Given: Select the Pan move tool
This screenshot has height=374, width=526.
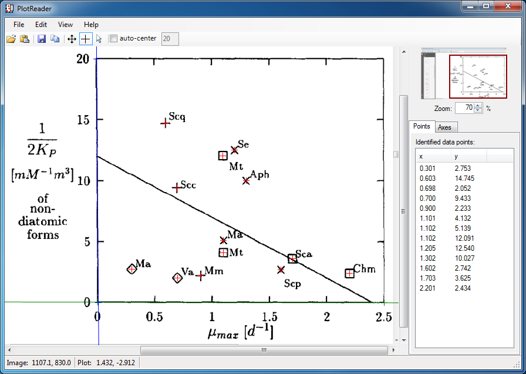Looking at the screenshot, I should pos(72,39).
